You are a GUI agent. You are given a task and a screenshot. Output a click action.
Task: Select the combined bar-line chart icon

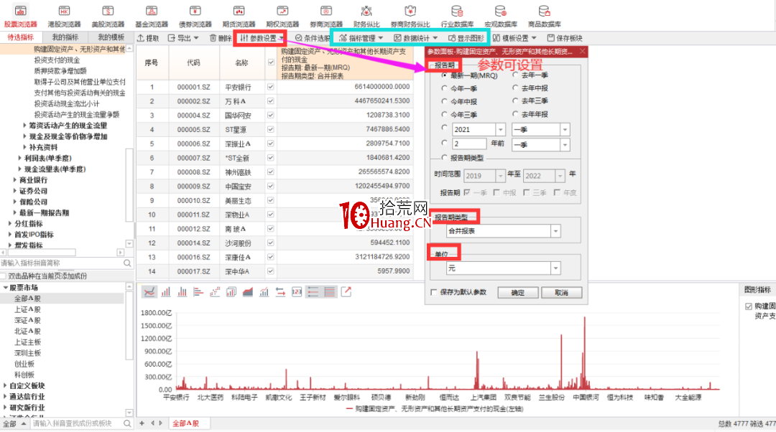point(264,292)
